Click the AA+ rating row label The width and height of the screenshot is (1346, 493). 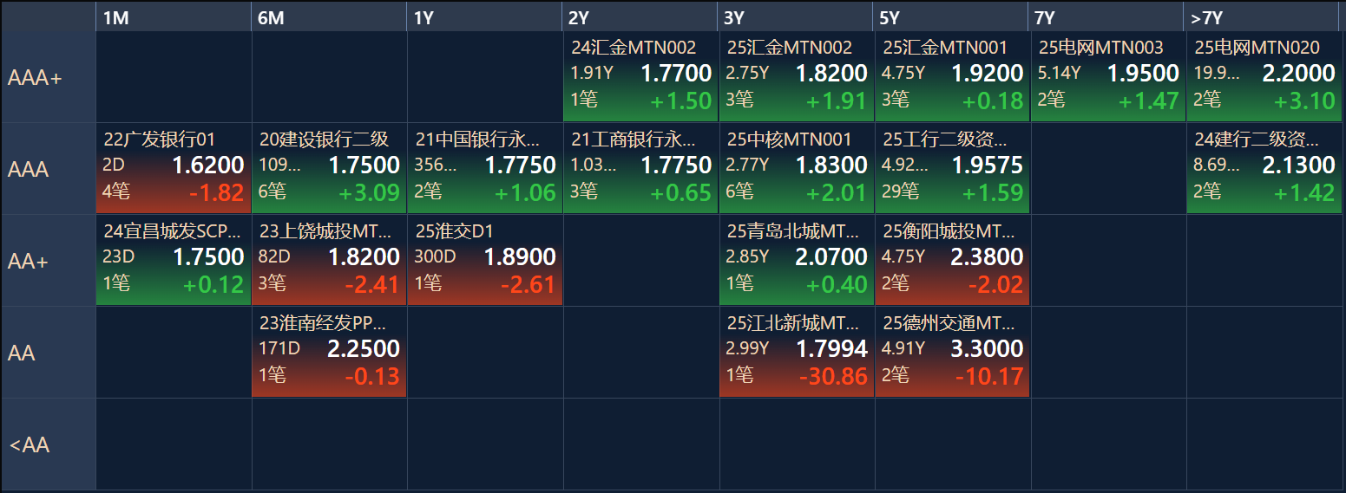48,261
